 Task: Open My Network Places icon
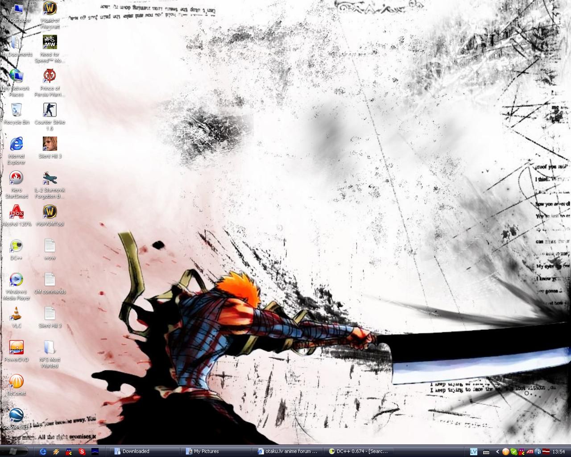pyautogui.click(x=17, y=83)
